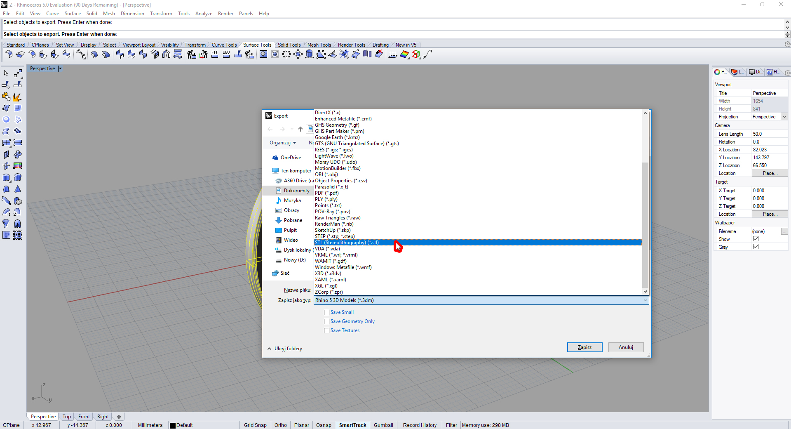
Task: Click the Default layer black color swatch
Action: pos(173,425)
